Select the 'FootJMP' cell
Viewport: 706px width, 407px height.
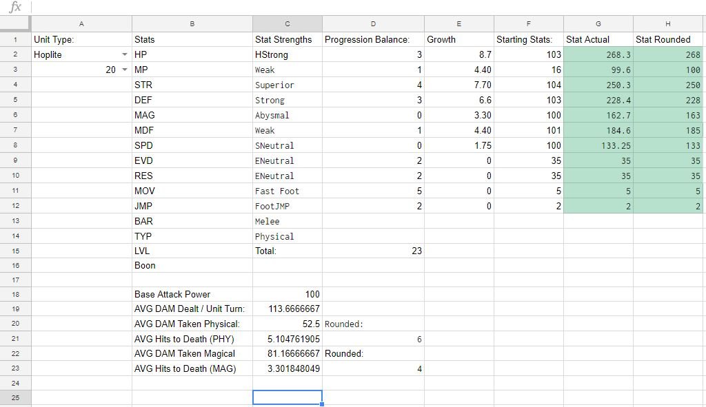288,206
